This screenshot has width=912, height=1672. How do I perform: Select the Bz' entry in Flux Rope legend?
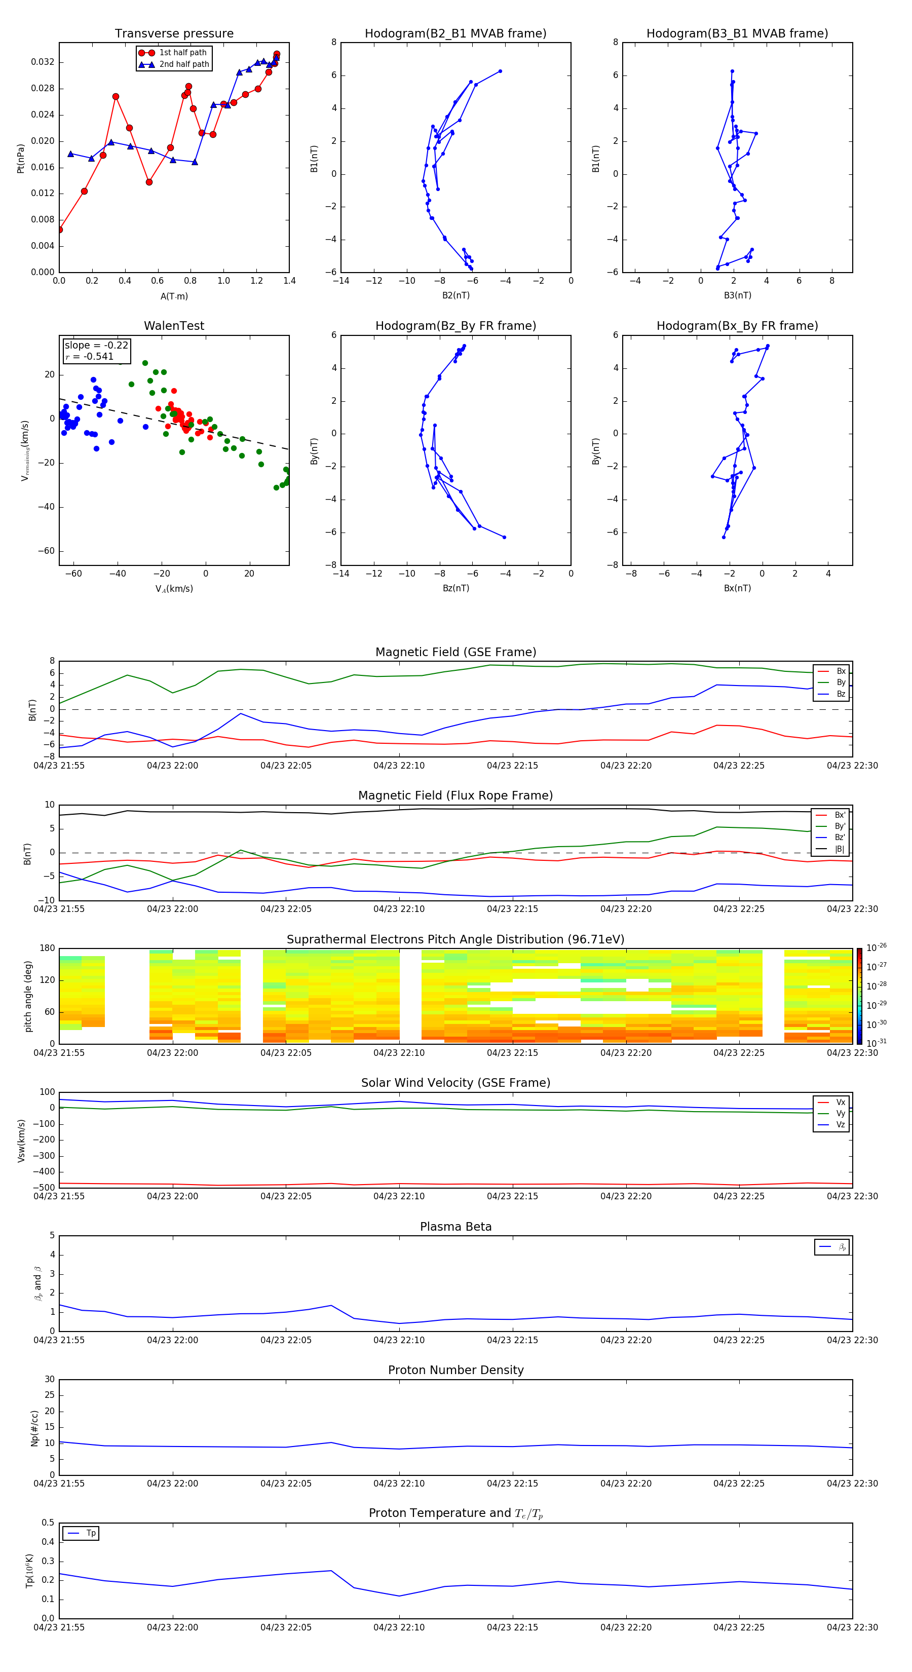(830, 838)
